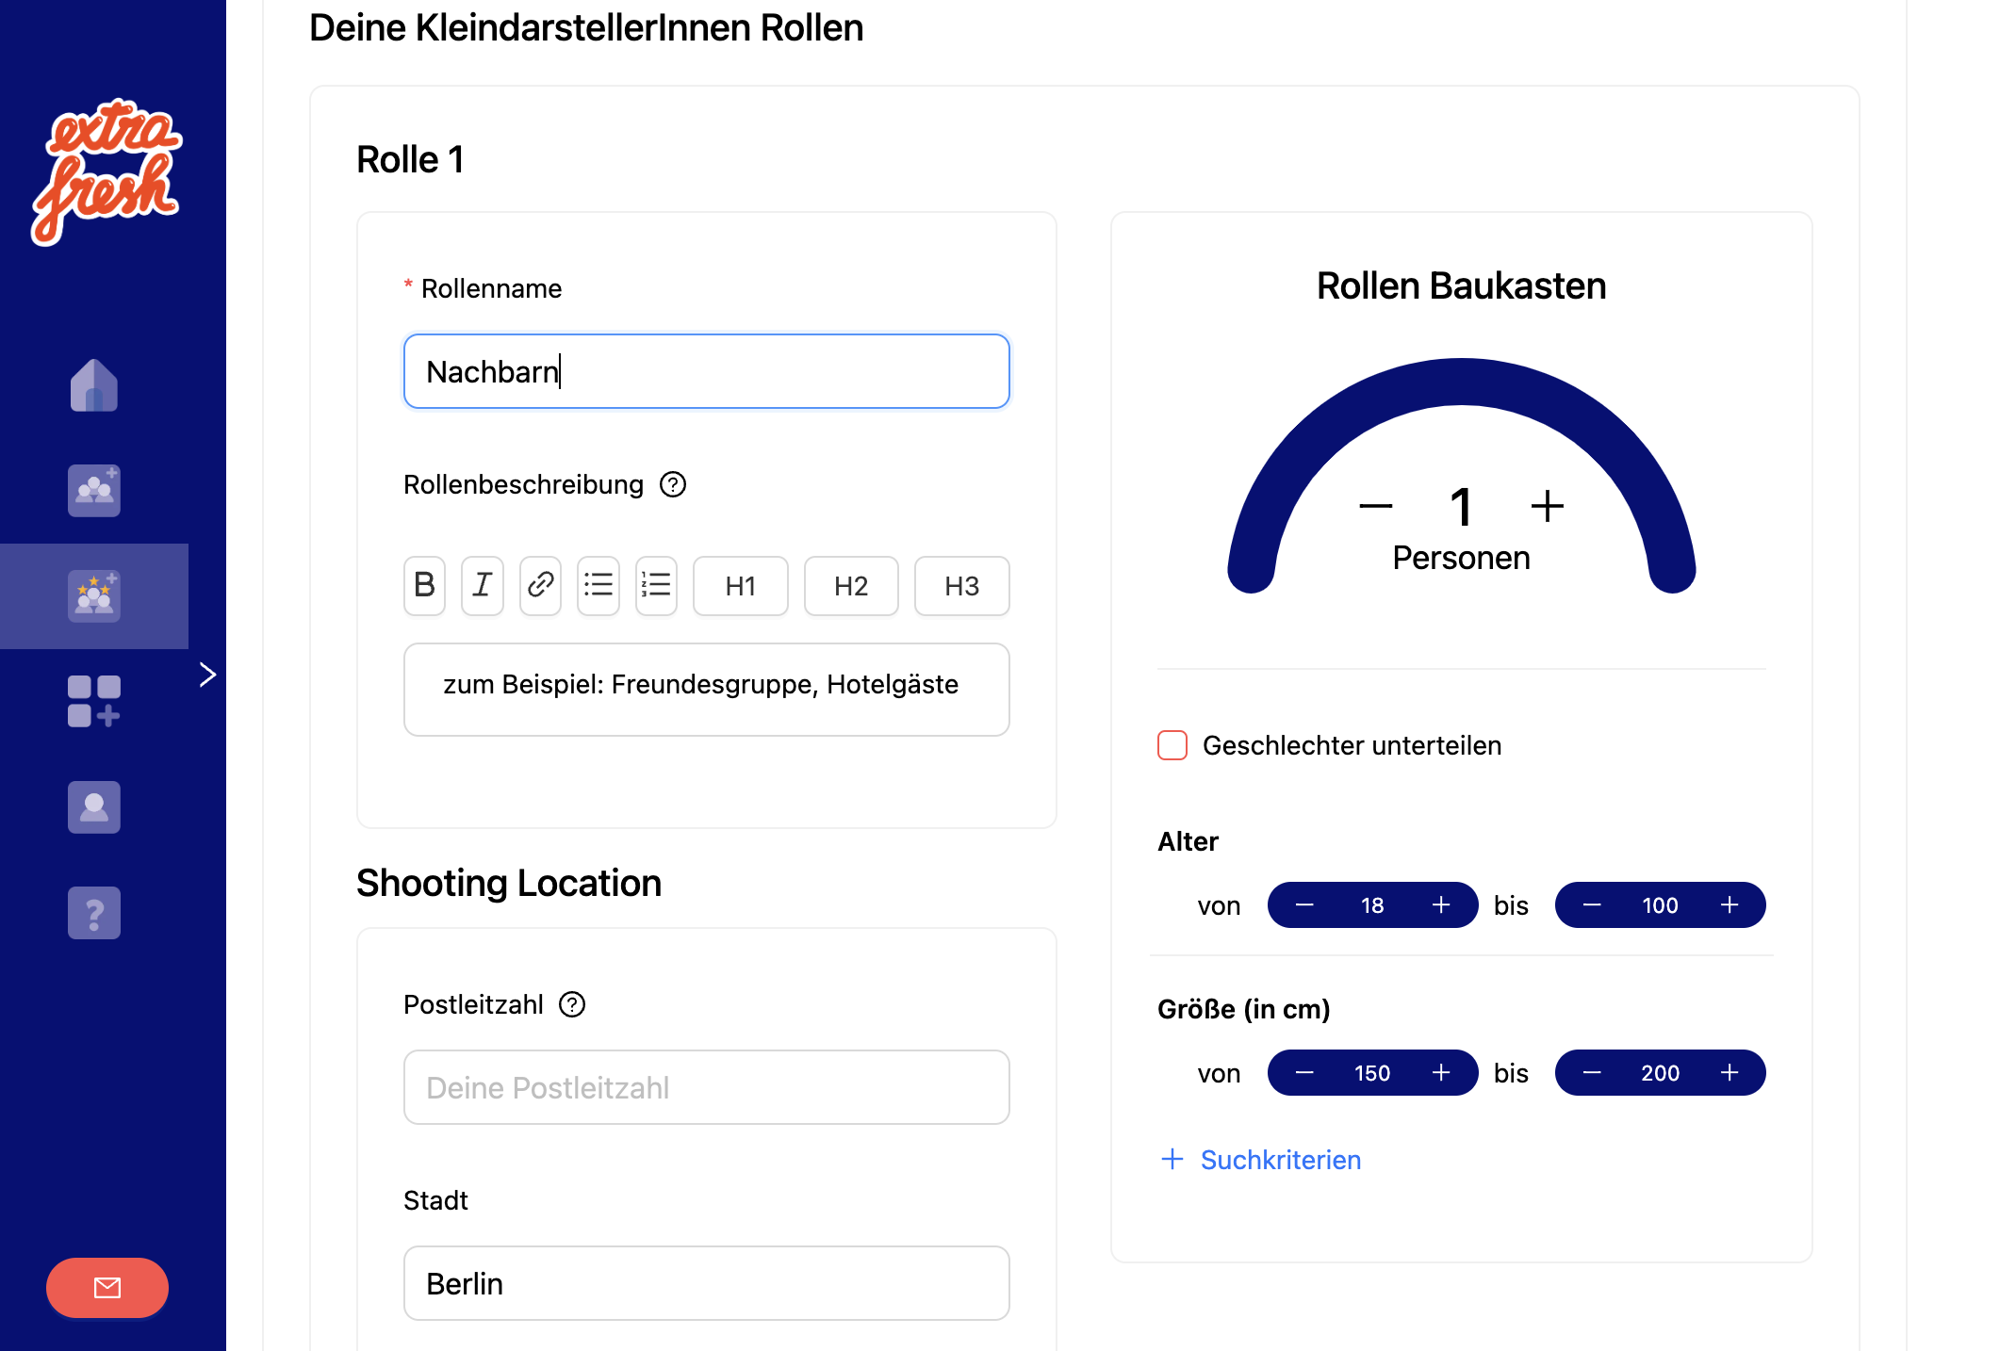Click the Italic formatting icon

(x=480, y=585)
